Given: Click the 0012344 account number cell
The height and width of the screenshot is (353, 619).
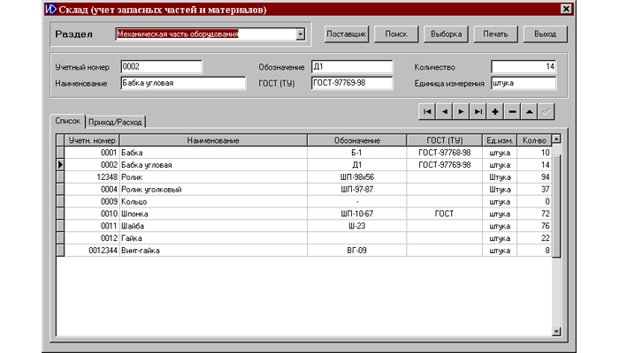Looking at the screenshot, I should pos(92,250).
